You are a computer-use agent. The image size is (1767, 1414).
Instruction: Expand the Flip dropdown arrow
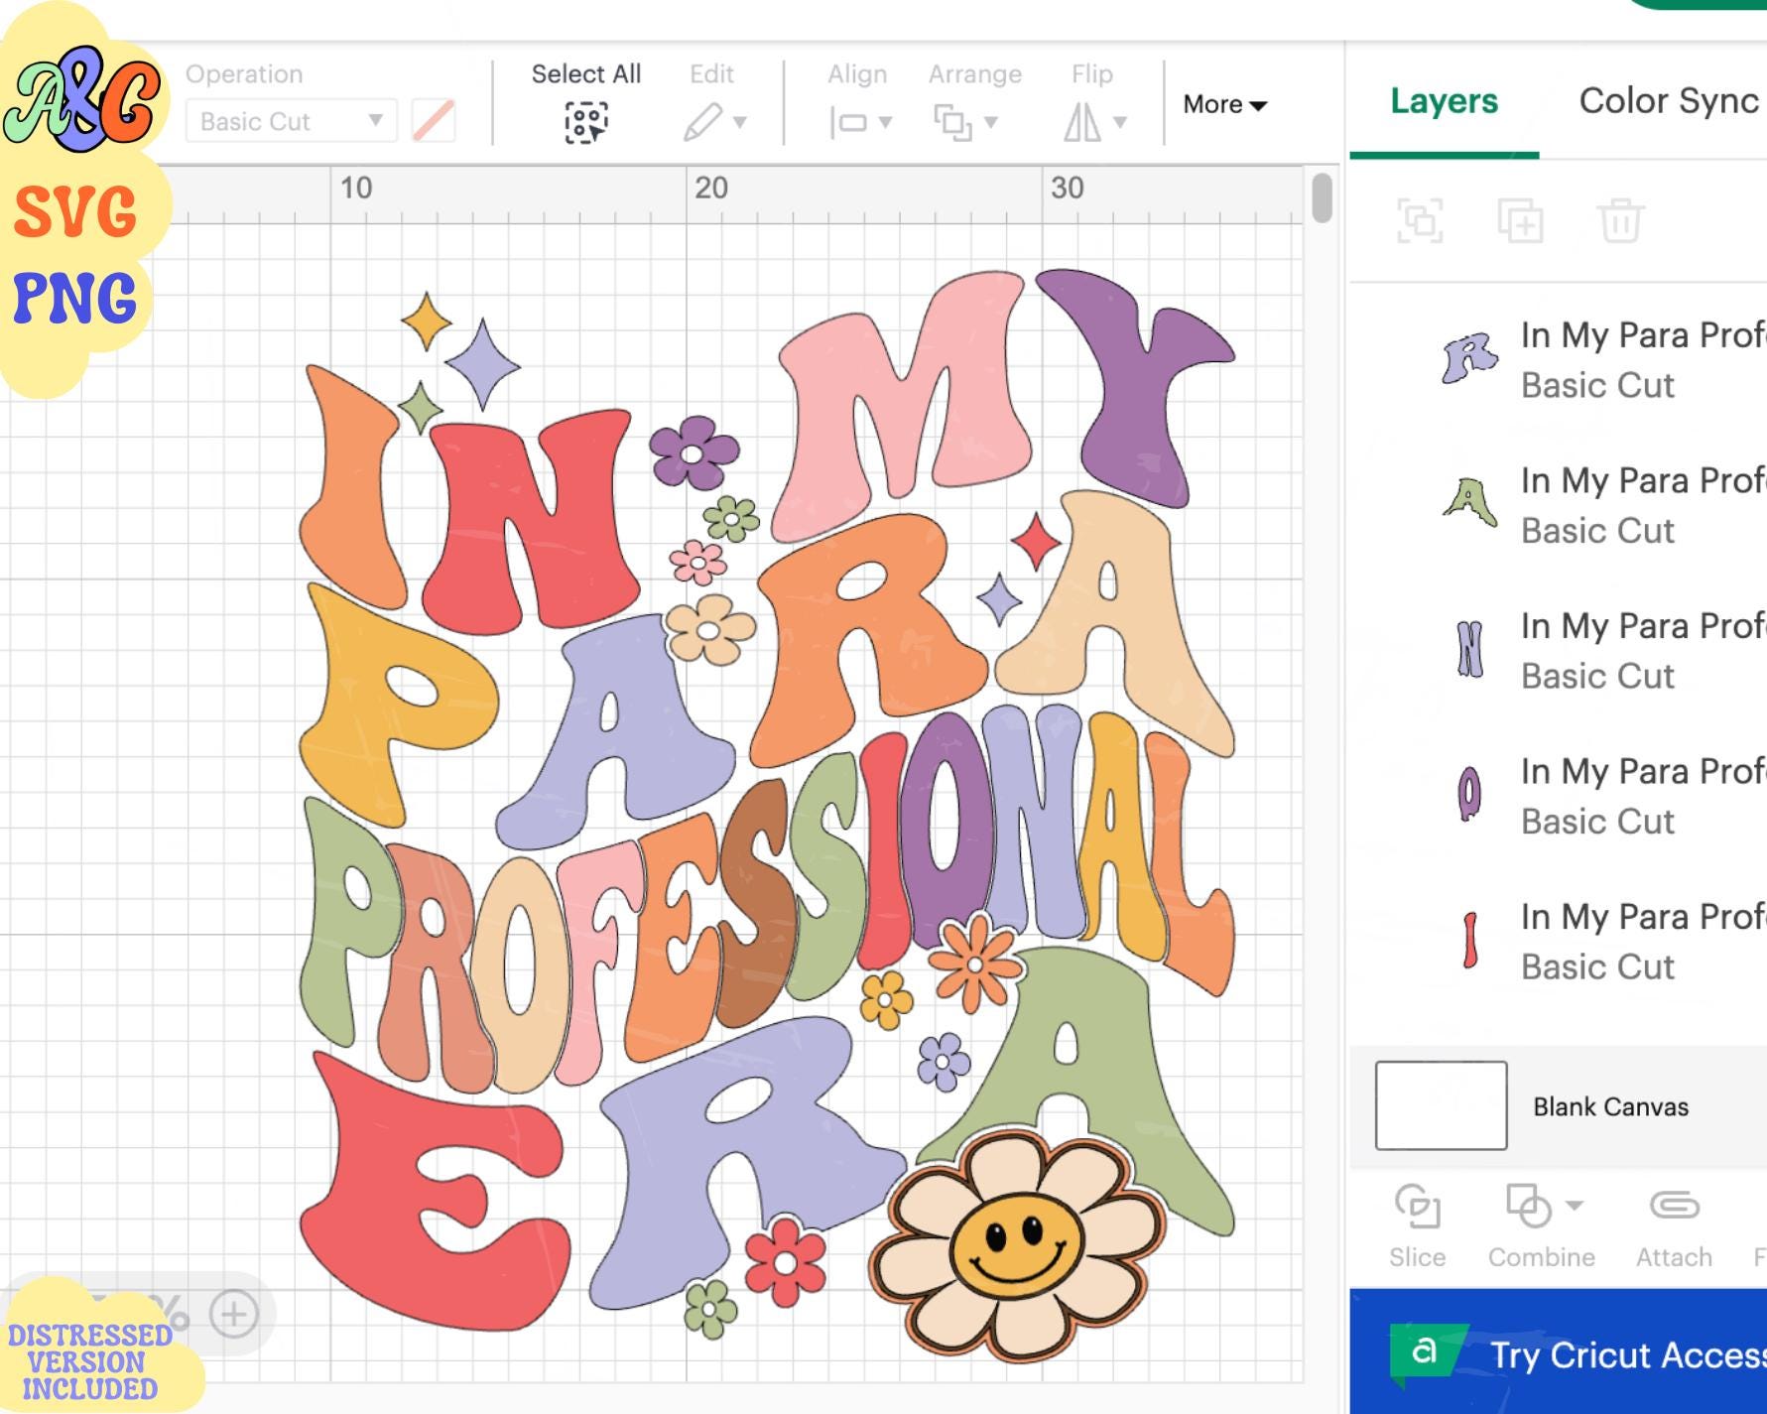point(1120,123)
